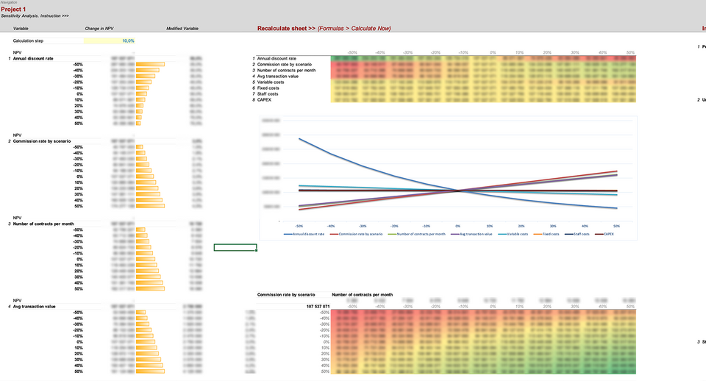Click the Modified Variable column header
The height and width of the screenshot is (381, 706).
(x=182, y=29)
